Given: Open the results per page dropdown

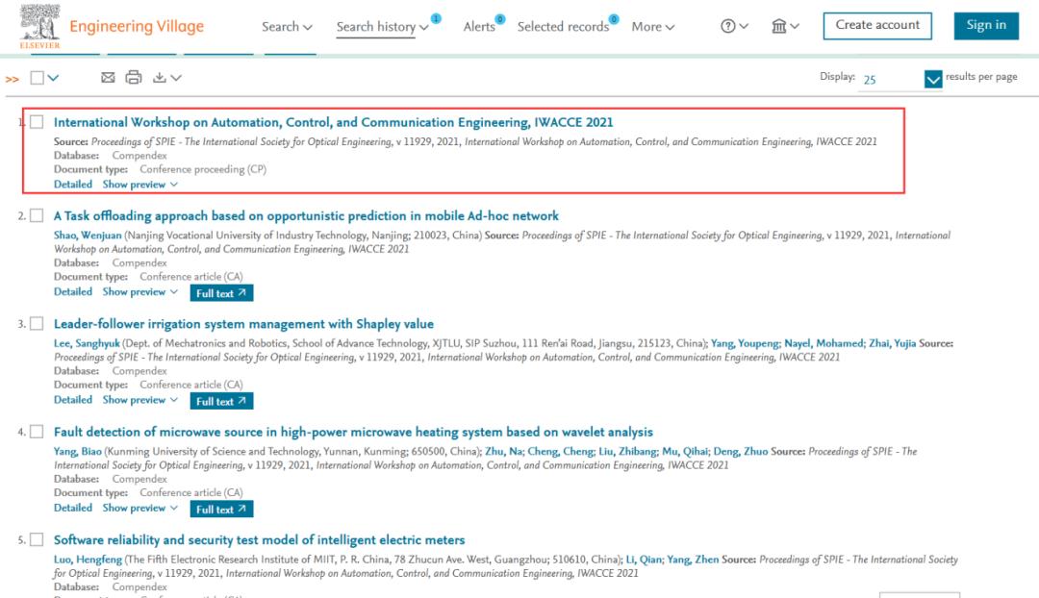Looking at the screenshot, I should click(932, 79).
